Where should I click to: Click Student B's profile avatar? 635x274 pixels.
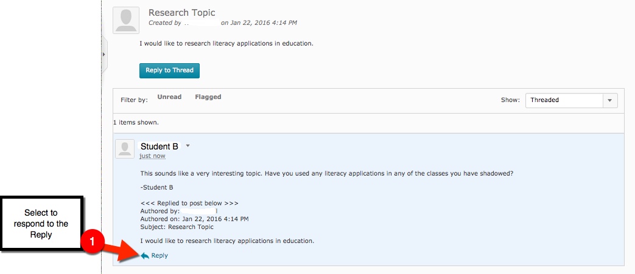click(125, 149)
